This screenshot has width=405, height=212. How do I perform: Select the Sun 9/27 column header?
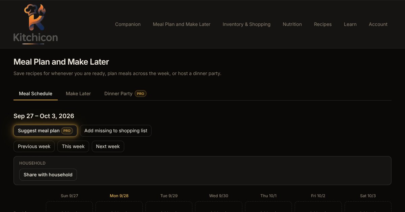(x=70, y=196)
